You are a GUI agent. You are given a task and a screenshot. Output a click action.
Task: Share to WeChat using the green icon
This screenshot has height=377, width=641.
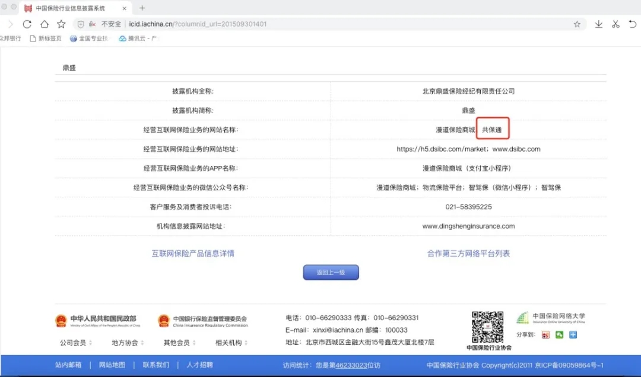pos(559,335)
